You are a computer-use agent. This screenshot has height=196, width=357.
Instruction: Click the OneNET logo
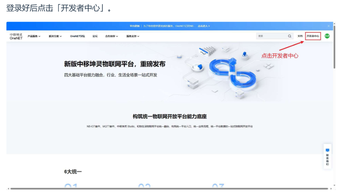(x=16, y=36)
